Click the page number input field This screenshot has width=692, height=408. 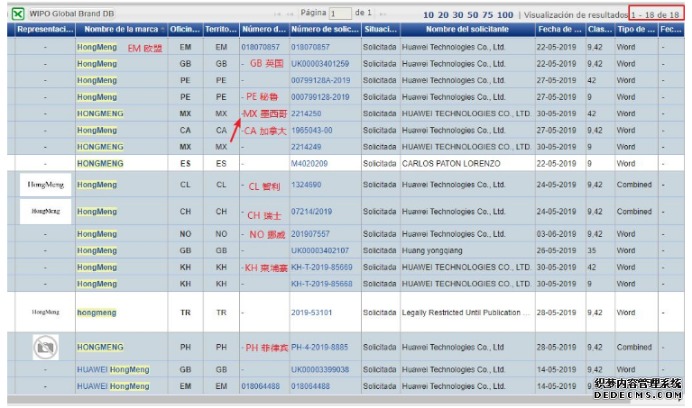340,14
